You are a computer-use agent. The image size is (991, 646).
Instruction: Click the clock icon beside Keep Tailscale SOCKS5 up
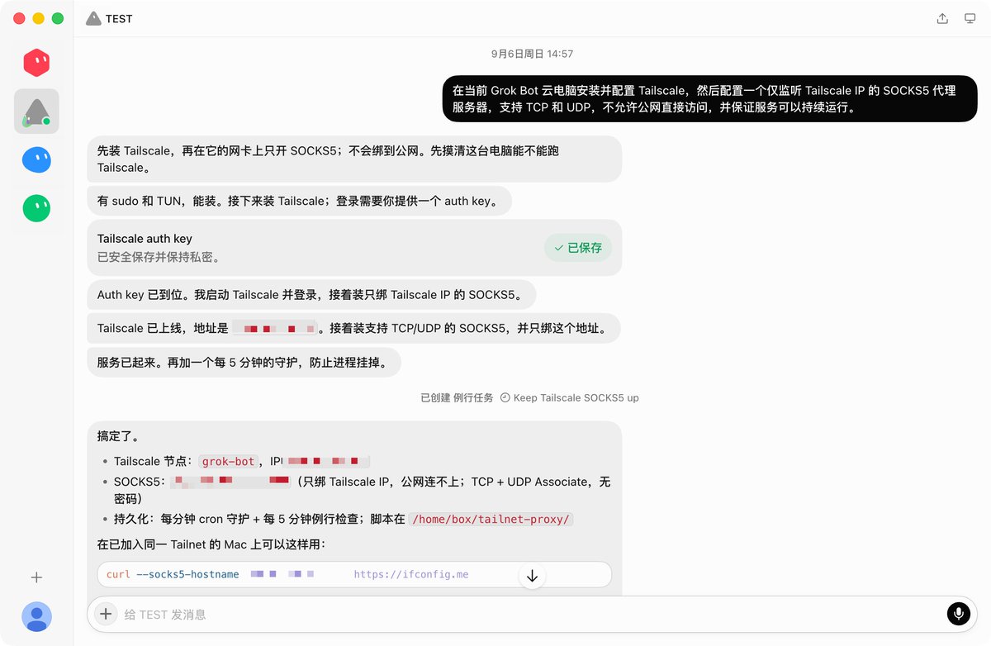(x=505, y=397)
